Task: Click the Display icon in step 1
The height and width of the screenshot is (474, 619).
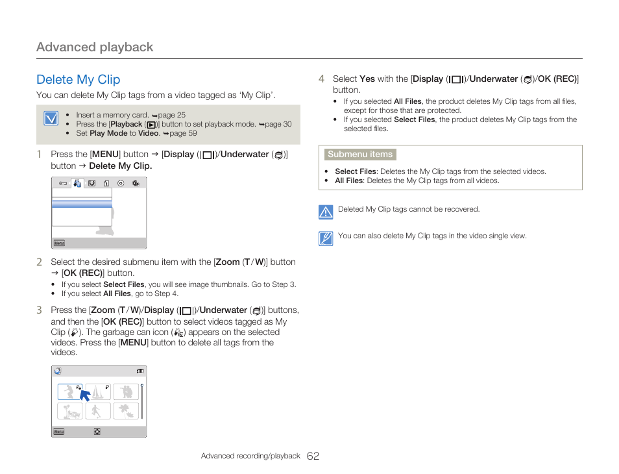Action: click(207, 155)
